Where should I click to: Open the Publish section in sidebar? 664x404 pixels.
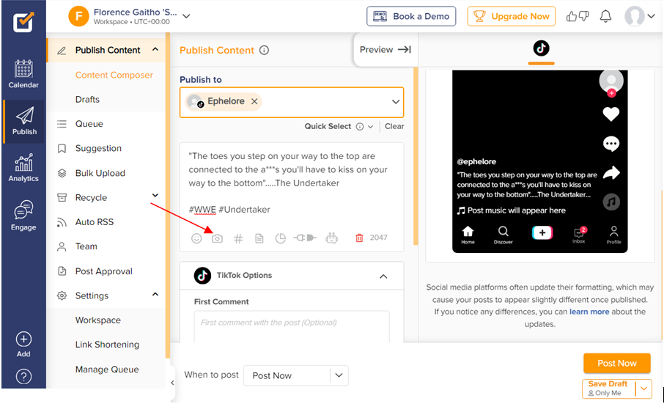(24, 121)
